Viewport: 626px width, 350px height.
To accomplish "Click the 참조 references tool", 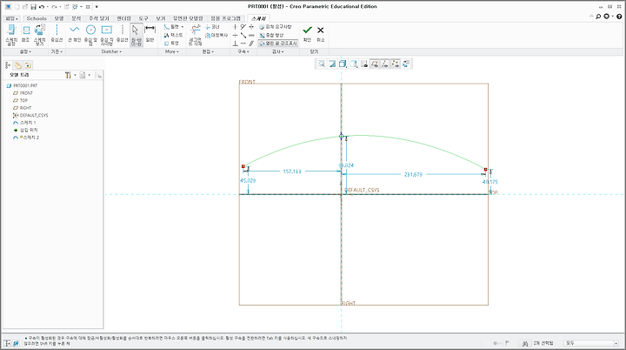I will pos(25,35).
